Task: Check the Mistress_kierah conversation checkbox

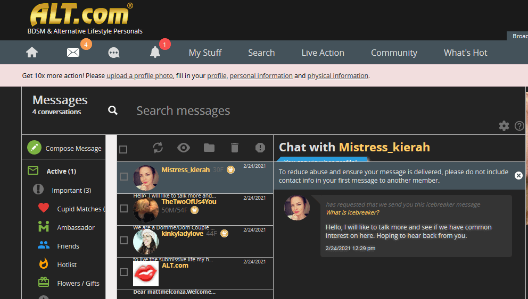Action: coord(123,177)
